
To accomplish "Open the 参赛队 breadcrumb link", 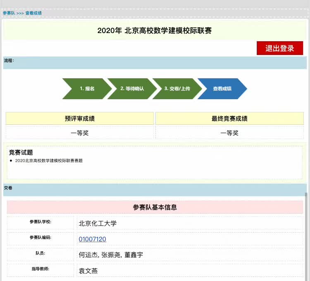I will pyautogui.click(x=9, y=13).
